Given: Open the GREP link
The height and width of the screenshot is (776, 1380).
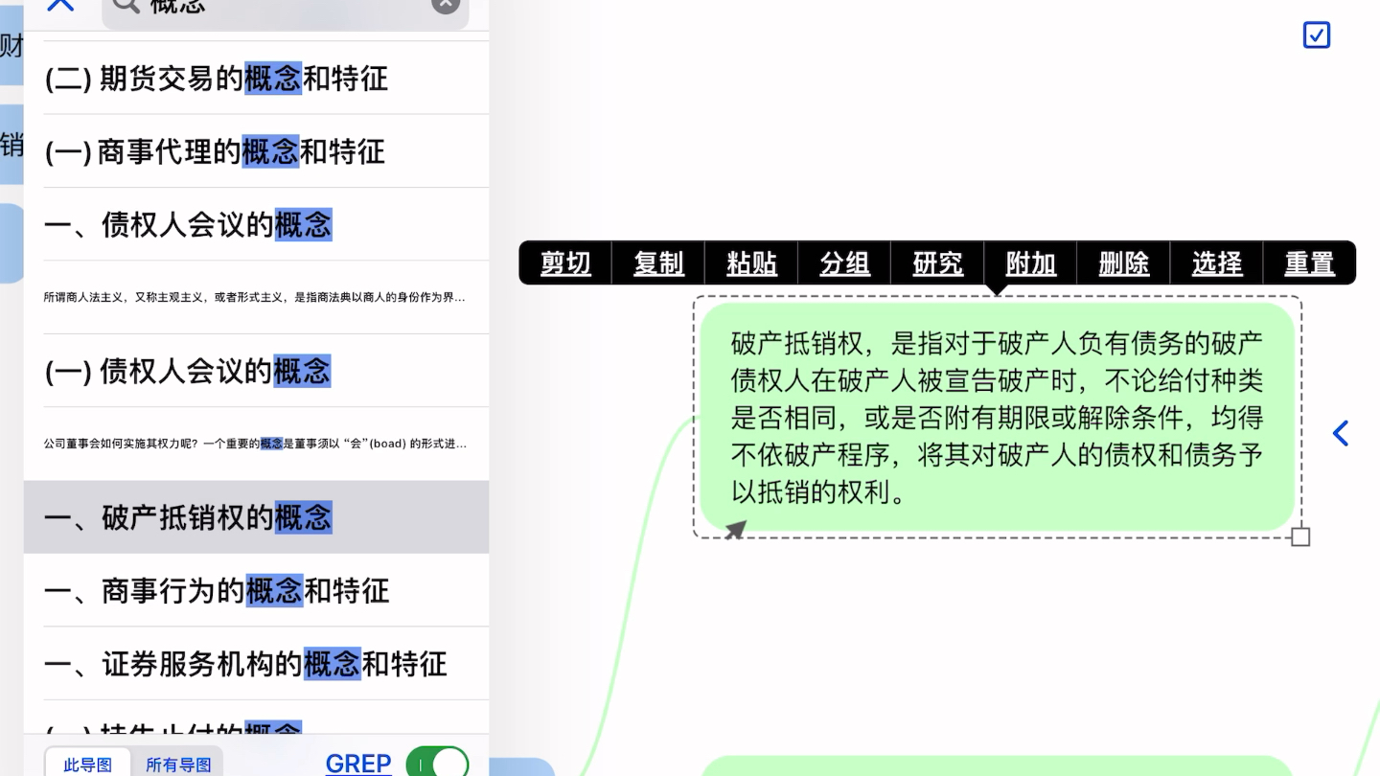Looking at the screenshot, I should 358,764.
